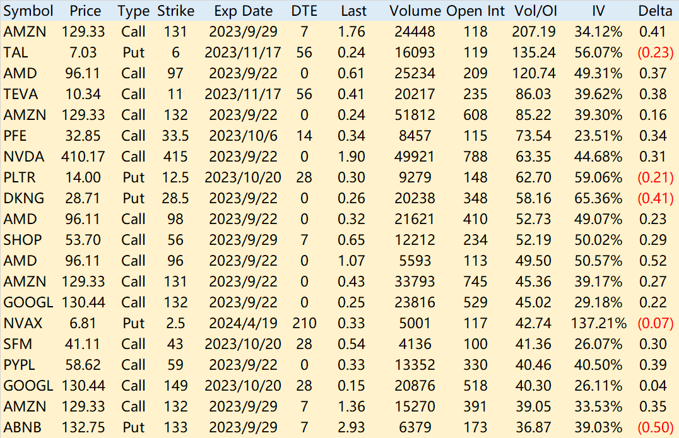Click last price 1.07
679x438 pixels.
351,261
